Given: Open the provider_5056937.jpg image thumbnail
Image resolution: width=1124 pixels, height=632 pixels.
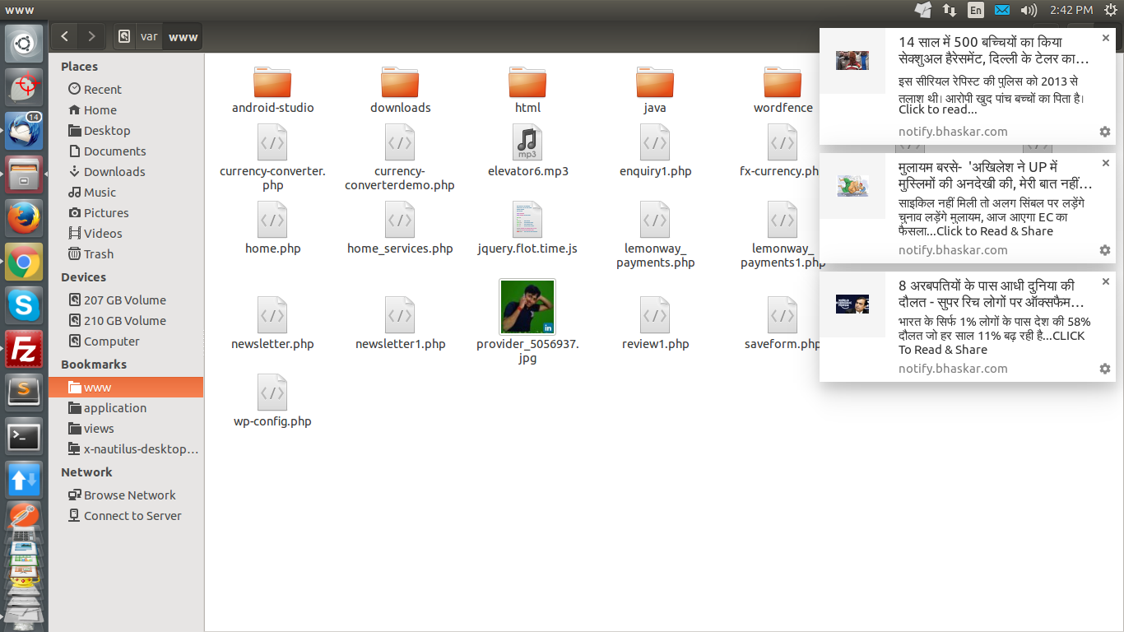Looking at the screenshot, I should click(527, 307).
